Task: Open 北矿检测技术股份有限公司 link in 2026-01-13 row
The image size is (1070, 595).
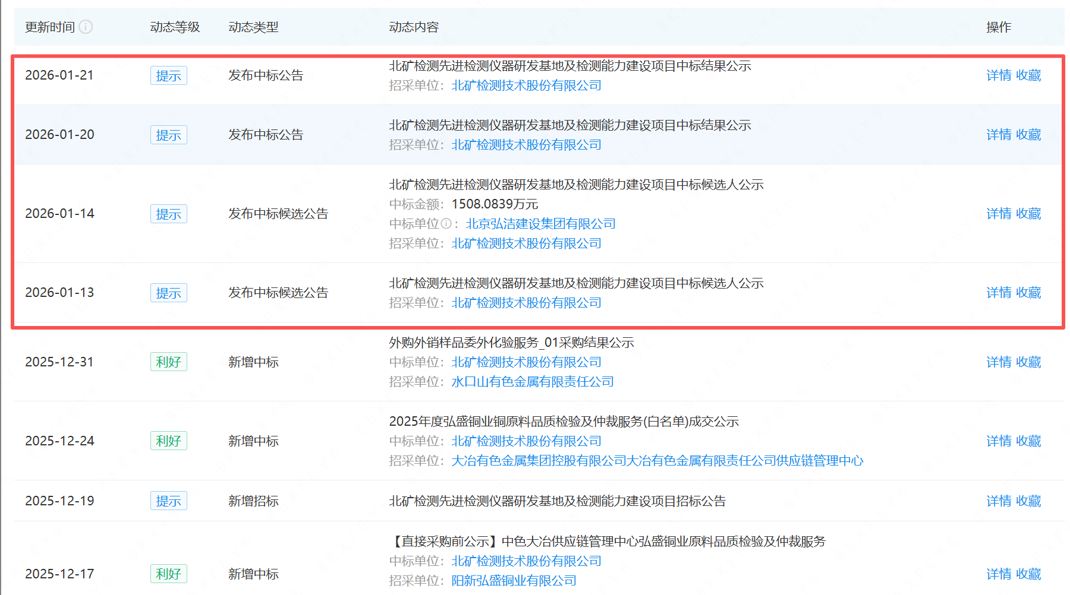Action: click(x=526, y=303)
